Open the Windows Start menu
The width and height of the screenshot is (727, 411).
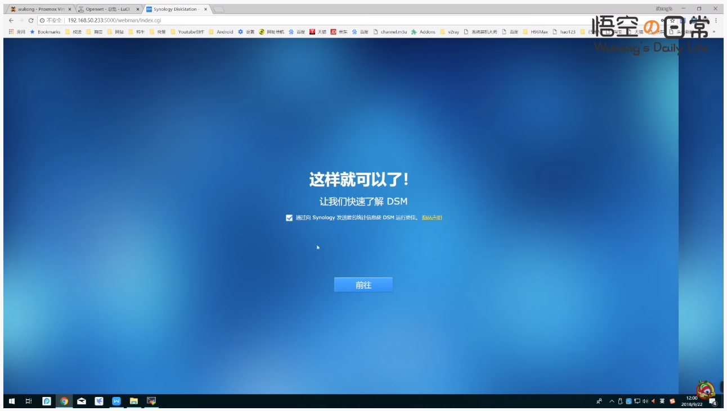pyautogui.click(x=11, y=401)
